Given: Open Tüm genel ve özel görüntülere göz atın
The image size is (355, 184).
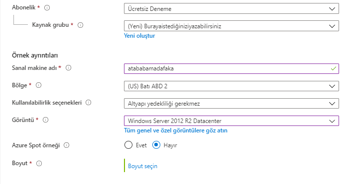Looking at the screenshot, I should (176, 130).
